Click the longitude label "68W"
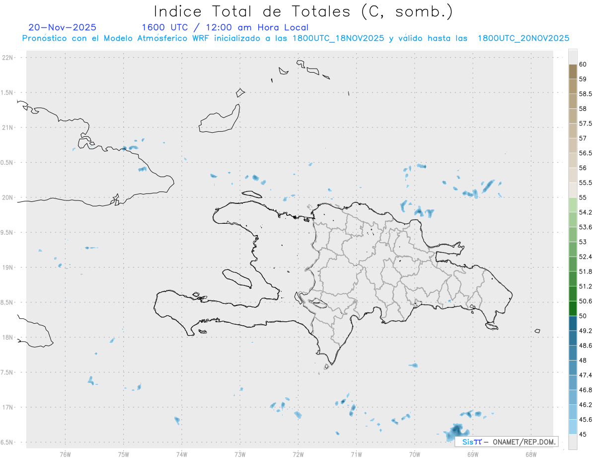 pos(531,454)
